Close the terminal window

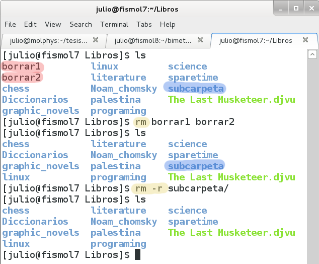(x=310, y=9)
